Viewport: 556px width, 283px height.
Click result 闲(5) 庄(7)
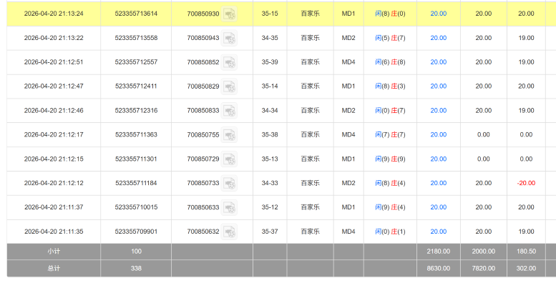point(390,38)
